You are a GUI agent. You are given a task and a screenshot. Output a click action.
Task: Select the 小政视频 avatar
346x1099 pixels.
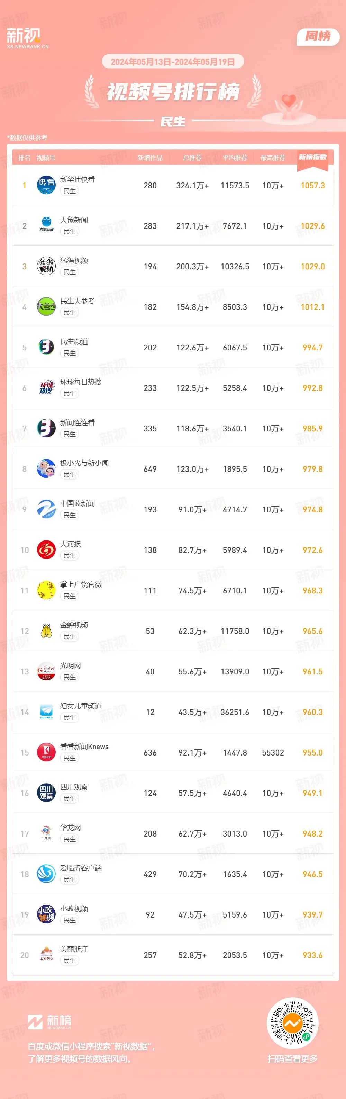[46, 915]
